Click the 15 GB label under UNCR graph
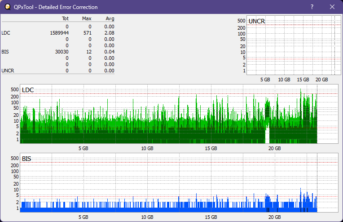This screenshot has width=343, height=222. (x=303, y=80)
